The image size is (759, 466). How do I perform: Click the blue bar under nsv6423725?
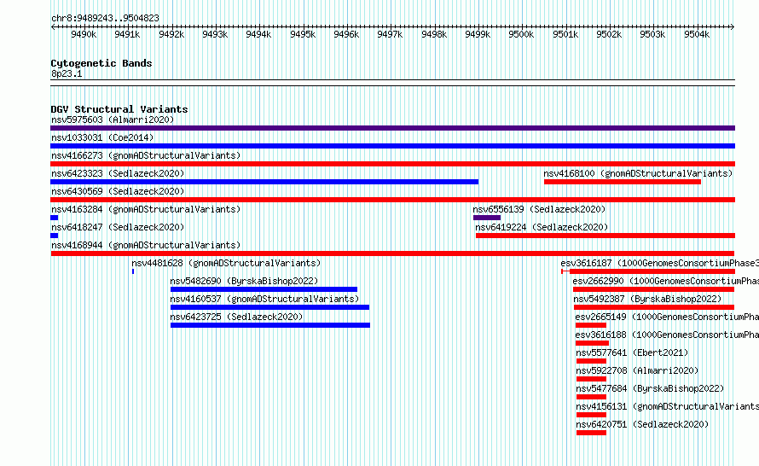[x=270, y=325]
